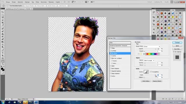Enable the Saten checkbox
This screenshot has height=104, width=186.
[x=110, y=66]
